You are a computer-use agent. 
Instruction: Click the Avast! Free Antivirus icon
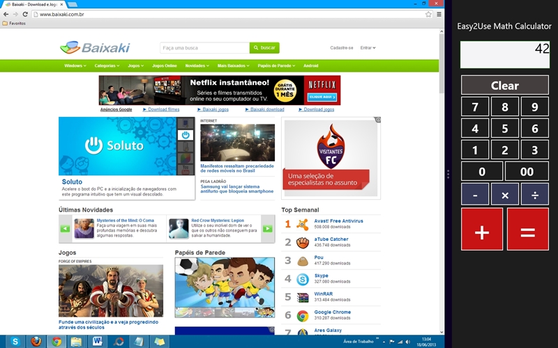point(303,224)
